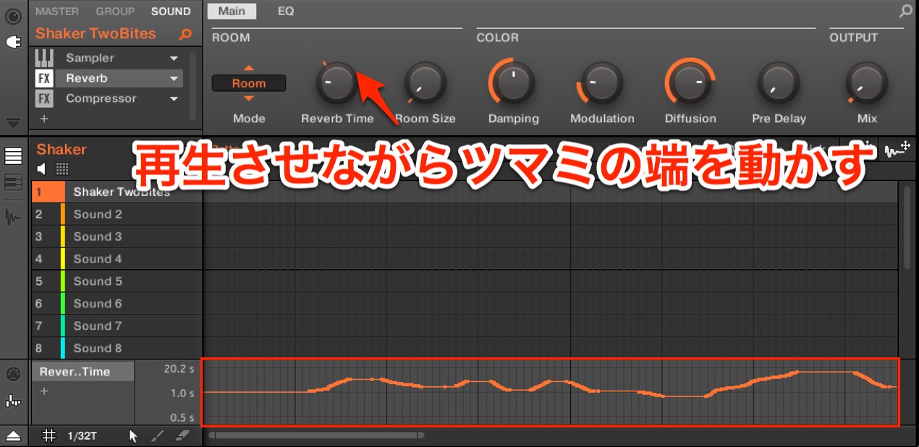Screen dimensions: 919x447
Task: Click the magnifier beside Shaker TwoBites
Action: click(x=185, y=34)
